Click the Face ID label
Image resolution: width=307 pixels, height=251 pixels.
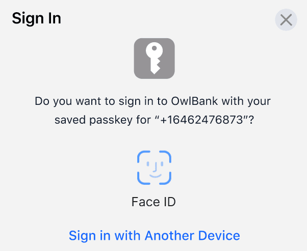(153, 202)
